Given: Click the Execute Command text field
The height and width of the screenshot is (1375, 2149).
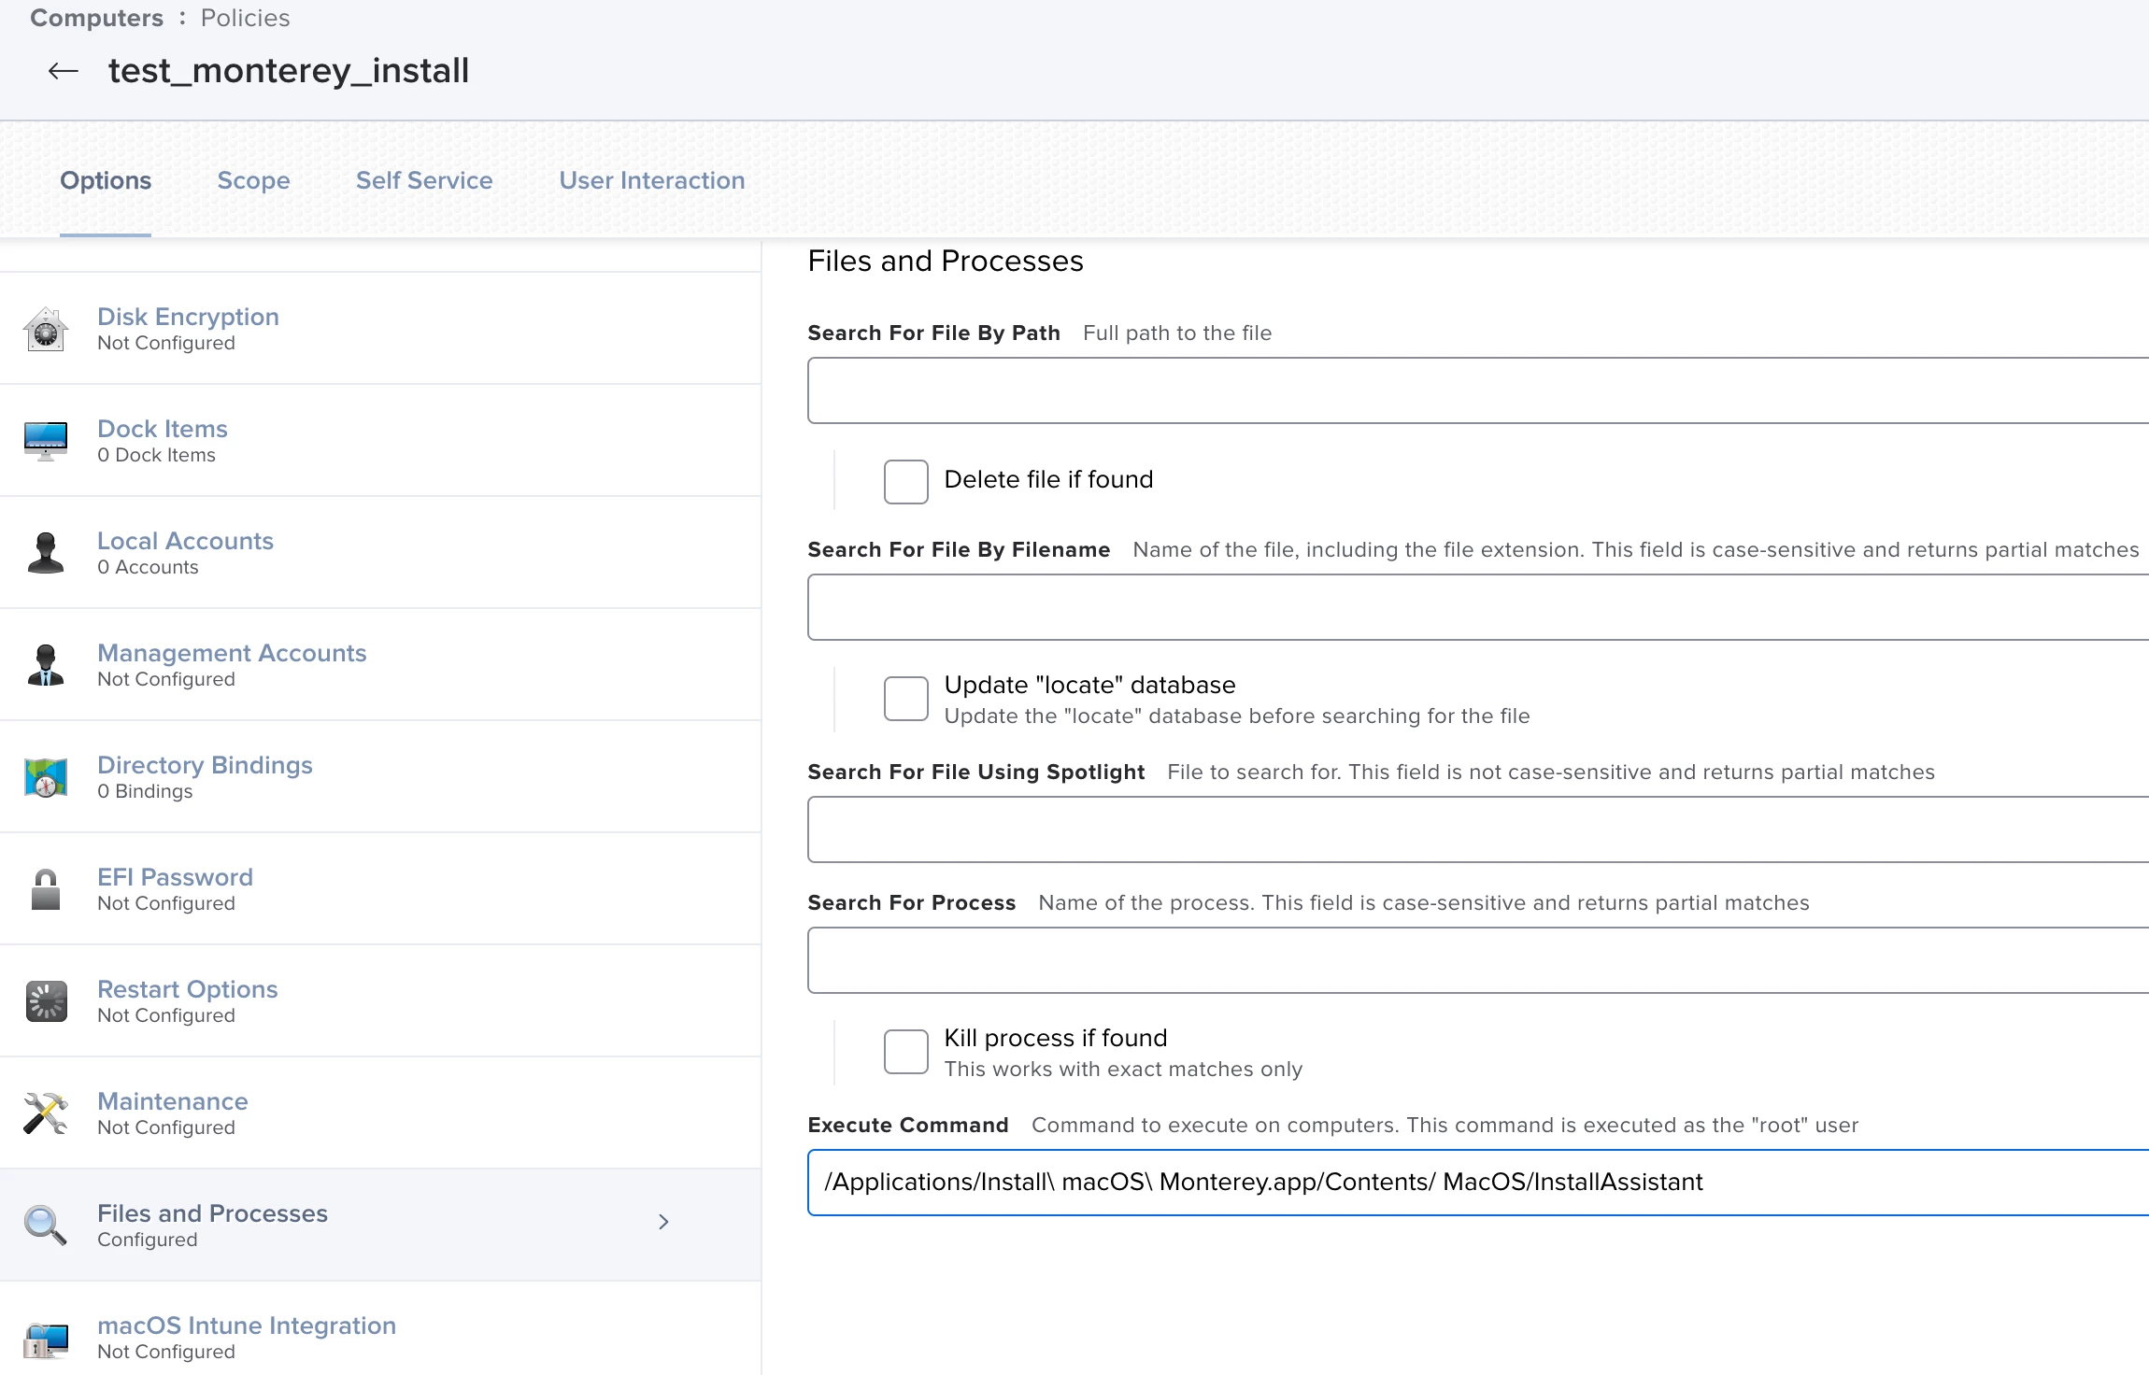Looking at the screenshot, I should (x=1478, y=1183).
